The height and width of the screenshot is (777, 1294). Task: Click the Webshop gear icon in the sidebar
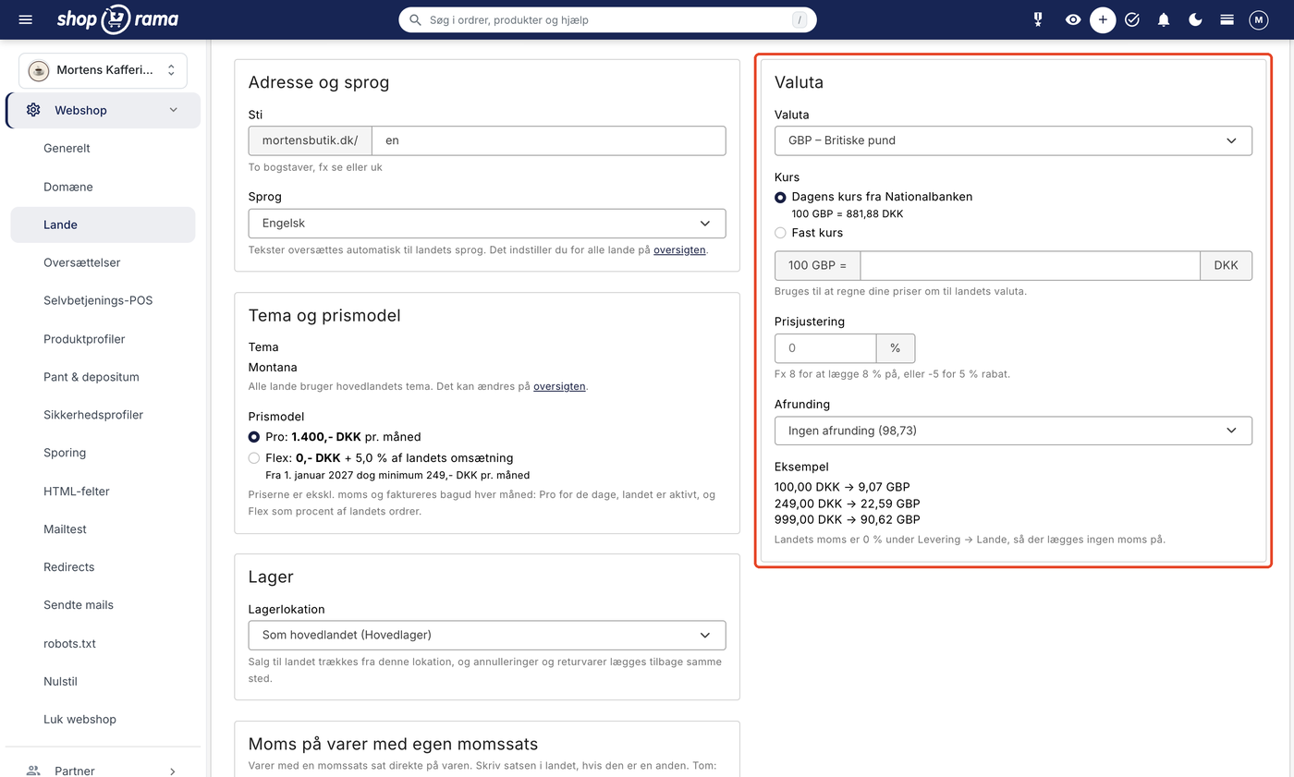33,110
